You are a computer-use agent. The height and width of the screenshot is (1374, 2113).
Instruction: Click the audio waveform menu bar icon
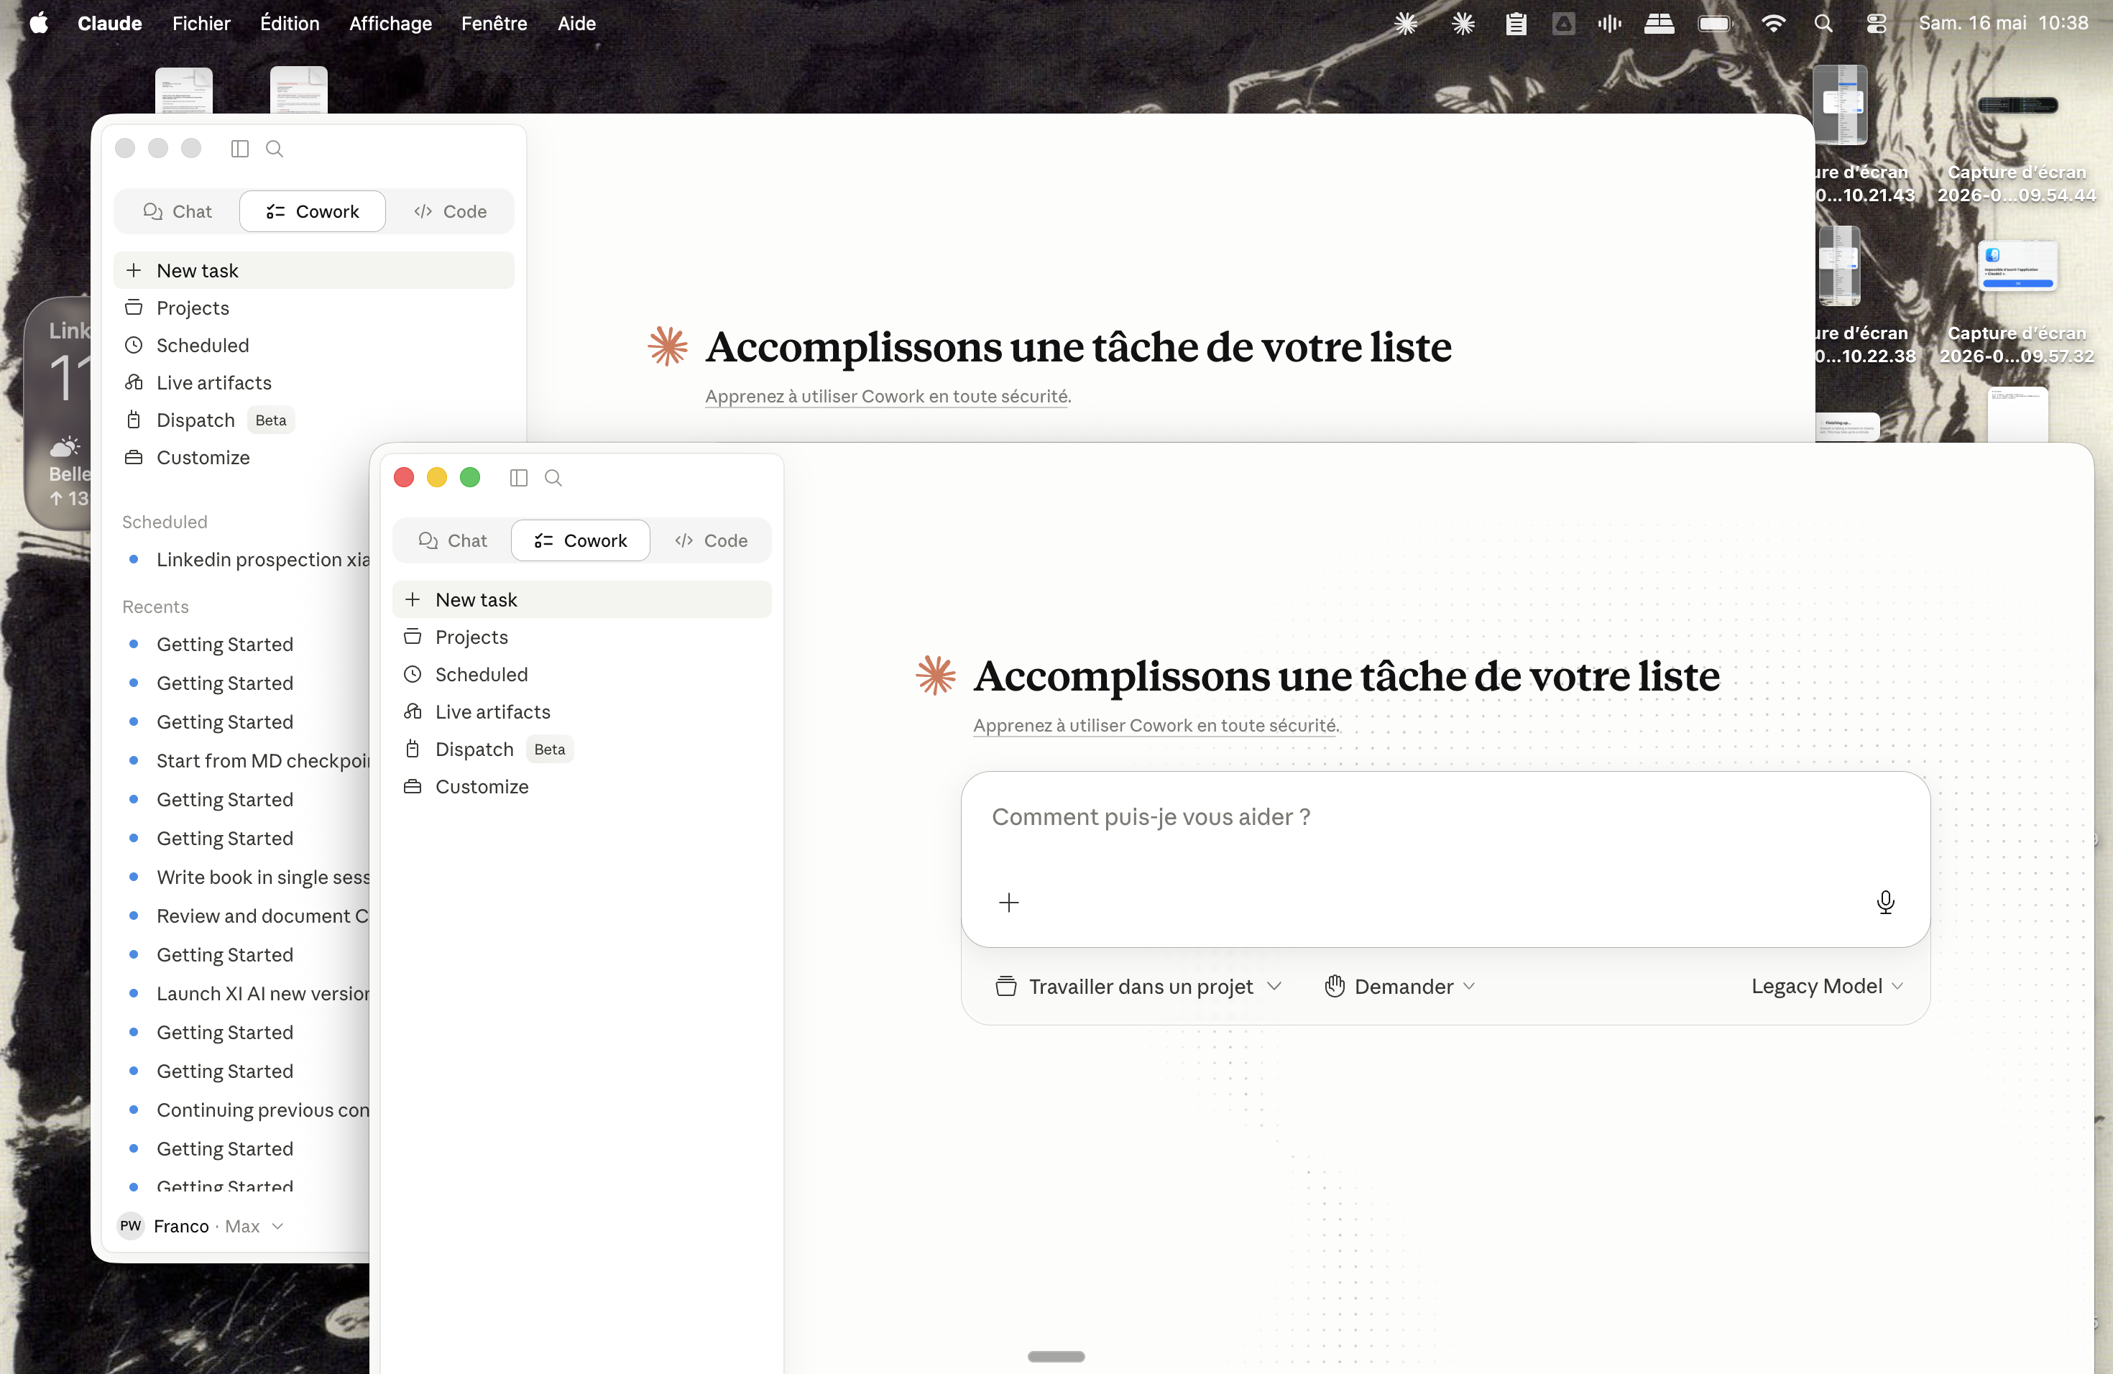(1610, 23)
